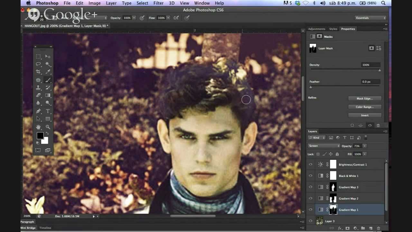Create a new group folder icon

tap(363, 228)
